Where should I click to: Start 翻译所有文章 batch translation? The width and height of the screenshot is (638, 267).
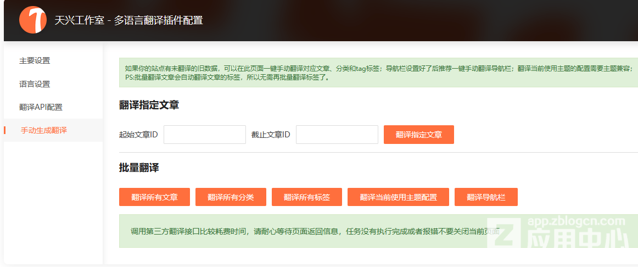pos(155,197)
